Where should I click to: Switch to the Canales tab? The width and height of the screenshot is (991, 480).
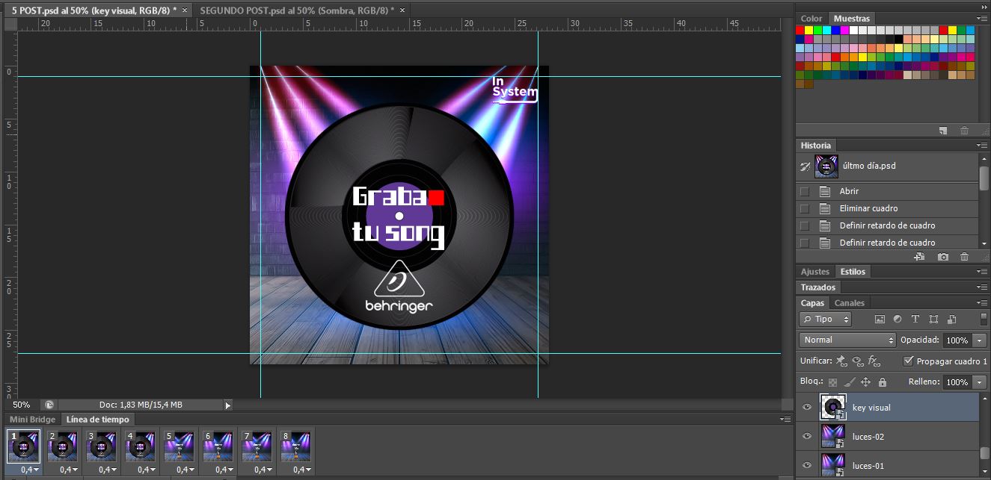tap(849, 303)
